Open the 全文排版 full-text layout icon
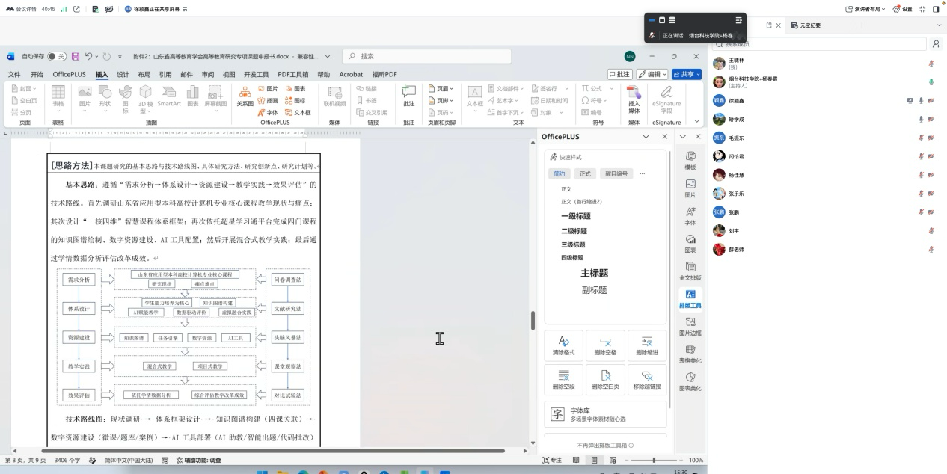 click(690, 271)
